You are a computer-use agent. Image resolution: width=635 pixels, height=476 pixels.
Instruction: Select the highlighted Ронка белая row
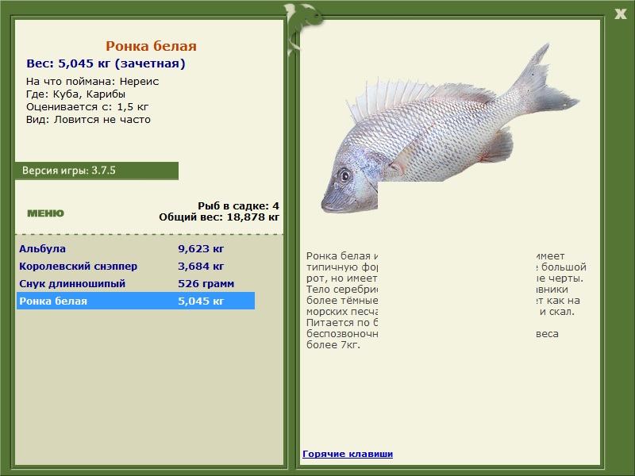136,301
